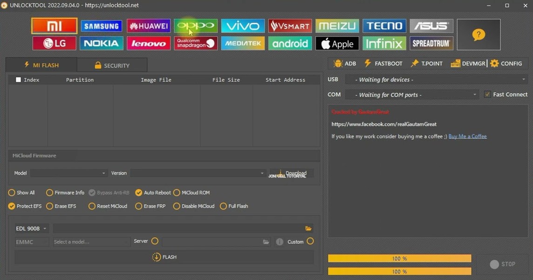Viewport: 533px width, 280px height.
Task: Click the lower 100% progress bar
Action: pyautogui.click(x=399, y=271)
